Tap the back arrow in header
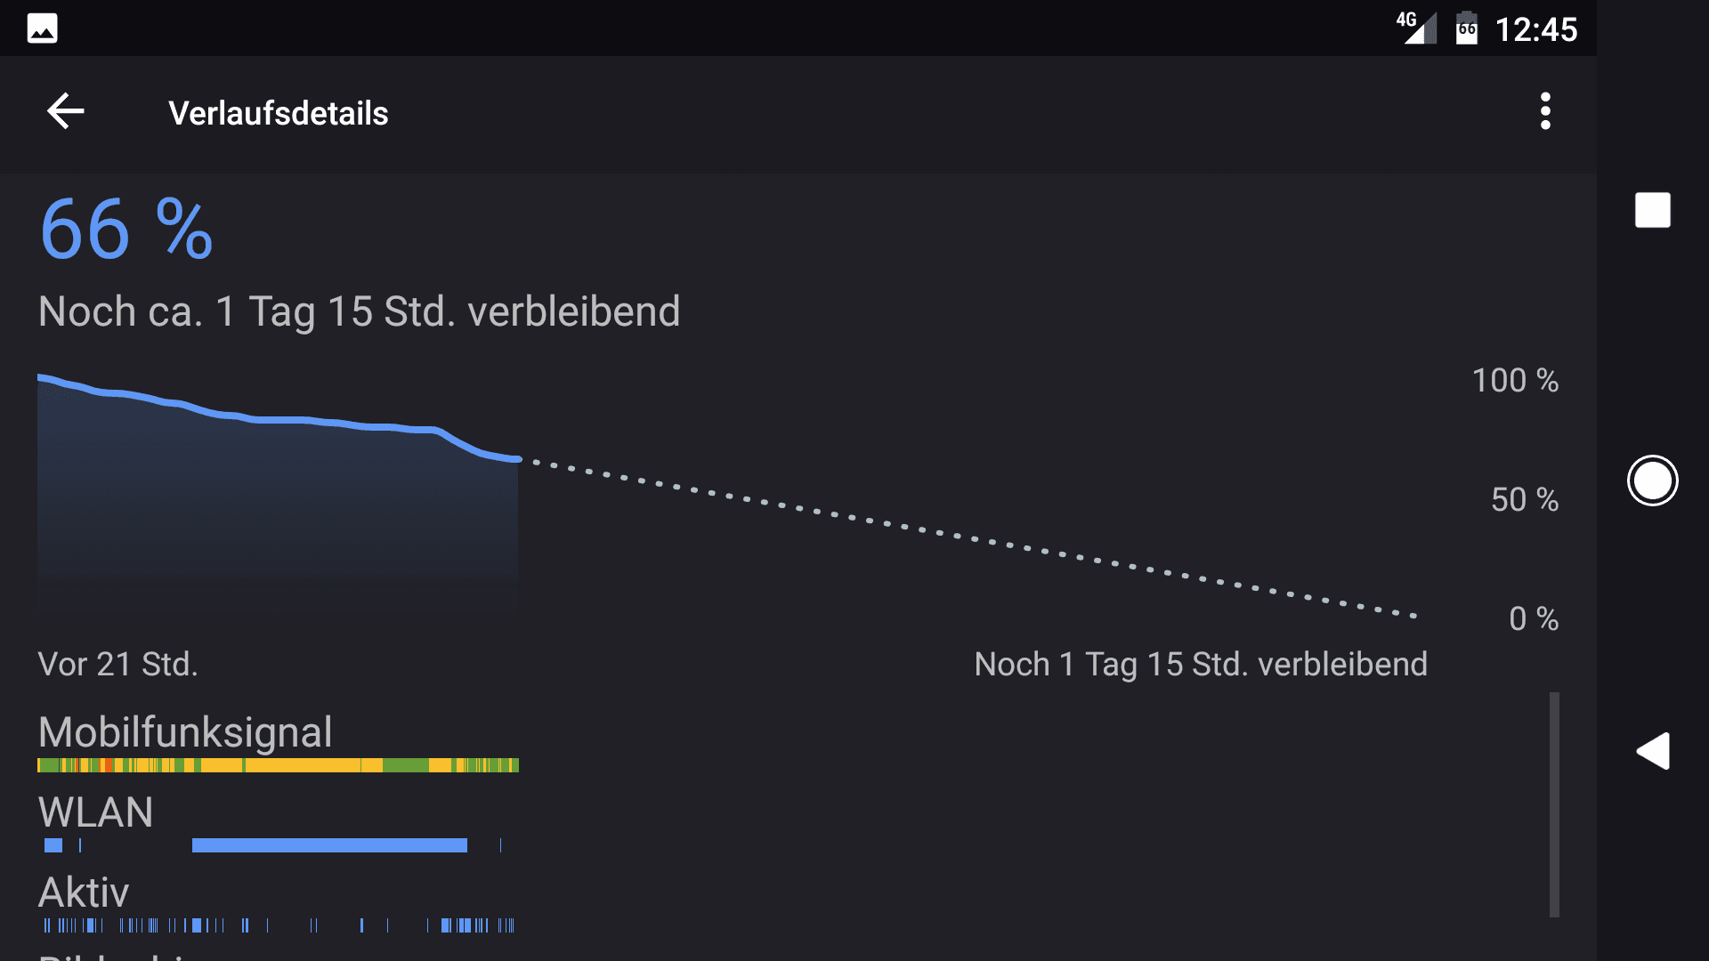The height and width of the screenshot is (961, 1709). point(65,112)
